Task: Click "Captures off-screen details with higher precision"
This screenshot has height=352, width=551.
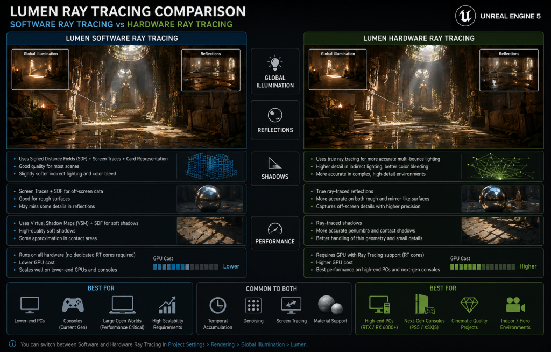Action: 368,207
